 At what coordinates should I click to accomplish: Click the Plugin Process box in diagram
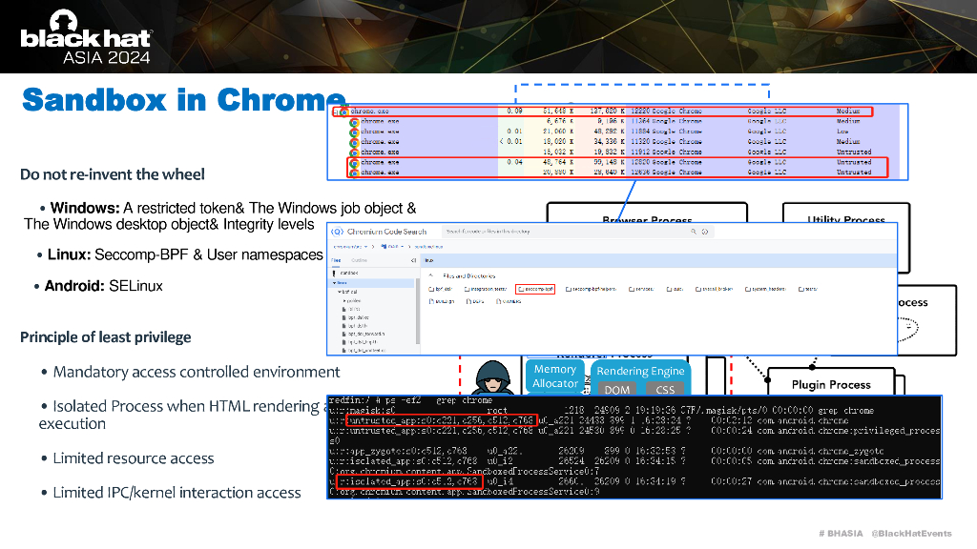[x=831, y=381]
